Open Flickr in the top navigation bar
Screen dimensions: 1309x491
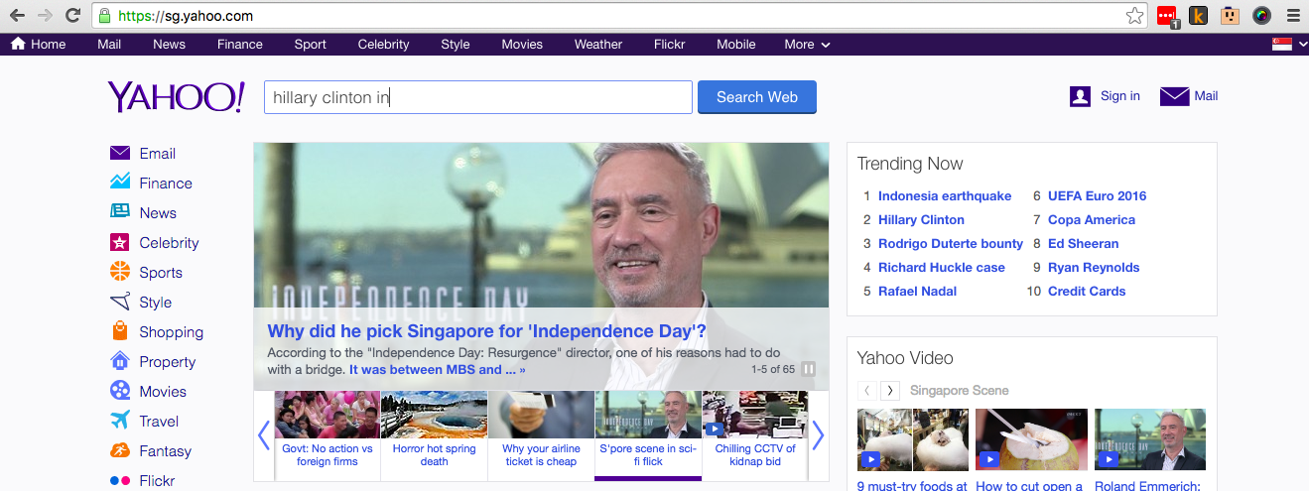point(670,45)
